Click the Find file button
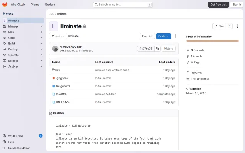The image size is (245, 153). click(147, 36)
